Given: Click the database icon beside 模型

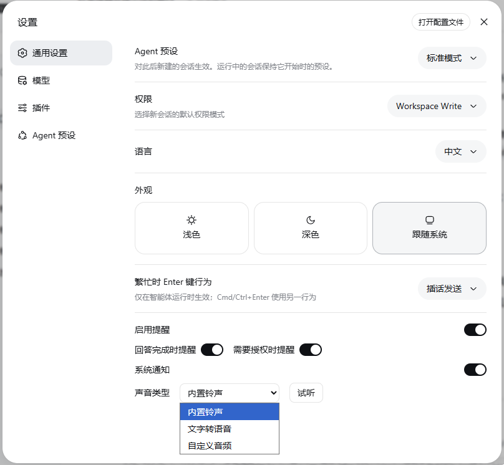Looking at the screenshot, I should (22, 80).
